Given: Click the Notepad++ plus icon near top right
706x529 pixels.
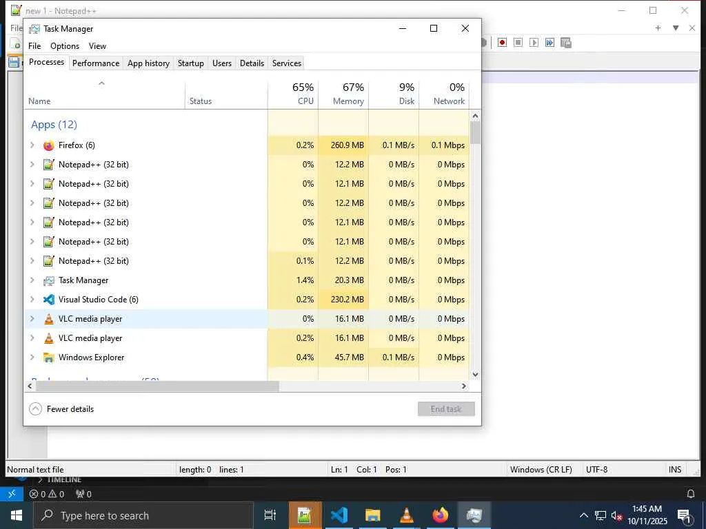Looking at the screenshot, I should [x=658, y=28].
